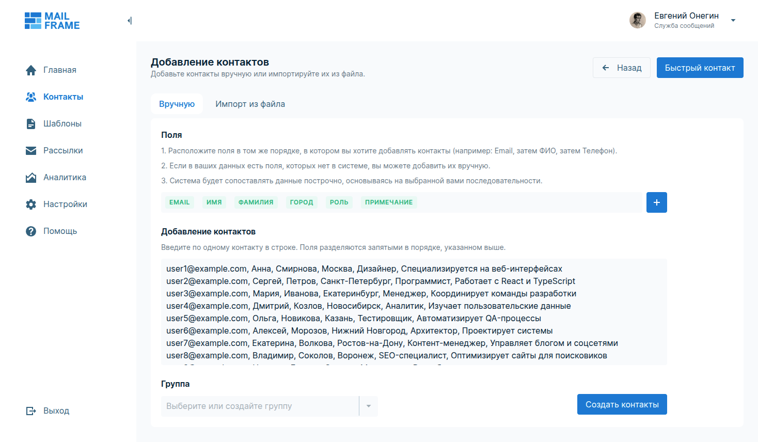Click the Help question mark icon
This screenshot has height=442, width=758.
click(31, 231)
